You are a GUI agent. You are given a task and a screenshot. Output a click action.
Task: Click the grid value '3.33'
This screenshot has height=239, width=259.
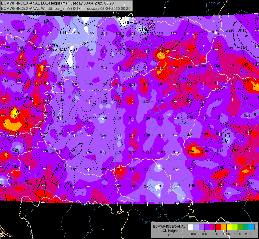(x=162, y=186)
